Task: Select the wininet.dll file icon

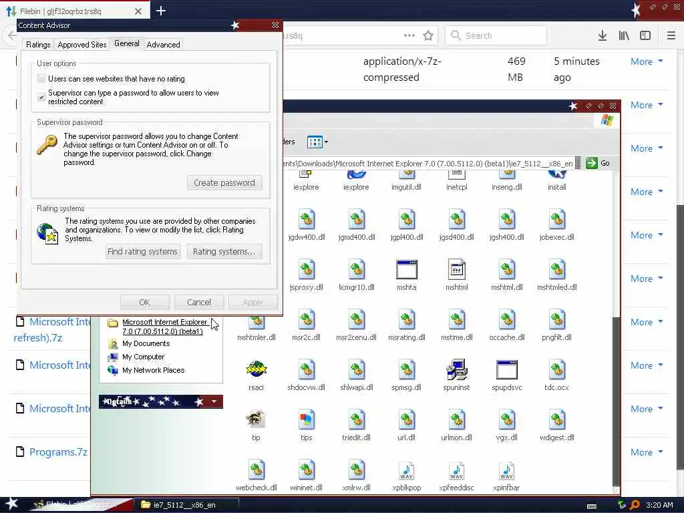Action: point(306,470)
